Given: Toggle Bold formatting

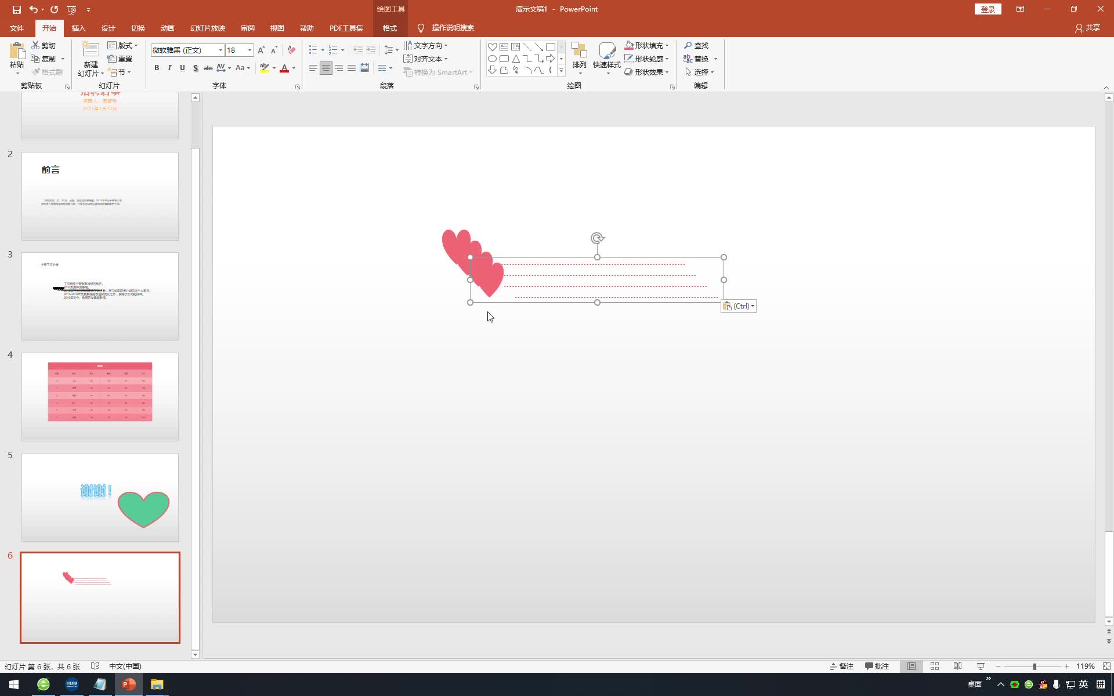Looking at the screenshot, I should point(157,68).
